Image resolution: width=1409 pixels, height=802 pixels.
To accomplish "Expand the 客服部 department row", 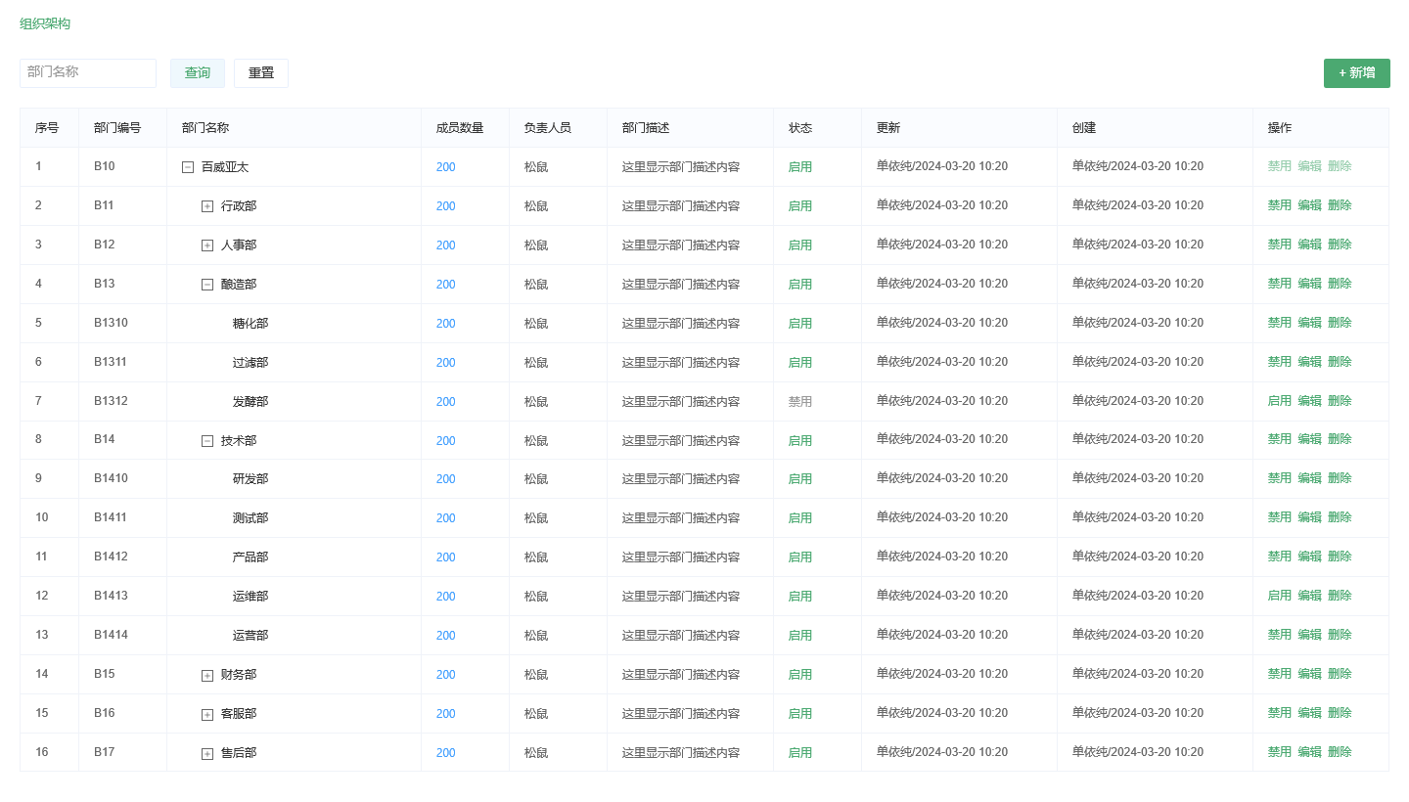I will point(207,715).
